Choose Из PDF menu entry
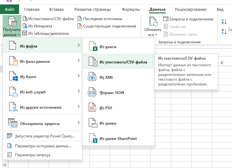This screenshot has width=232, height=168. pyautogui.click(x=118, y=107)
